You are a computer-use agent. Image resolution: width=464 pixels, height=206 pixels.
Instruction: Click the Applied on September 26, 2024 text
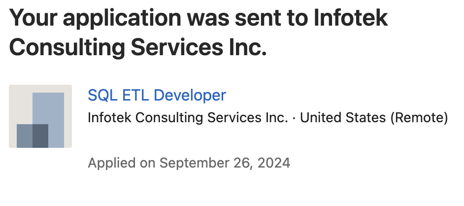(x=189, y=163)
